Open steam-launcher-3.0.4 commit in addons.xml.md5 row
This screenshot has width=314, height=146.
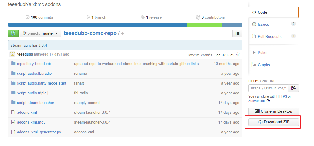point(92,122)
